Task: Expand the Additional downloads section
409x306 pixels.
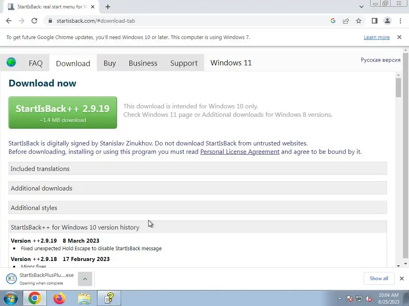Action: tap(197, 188)
